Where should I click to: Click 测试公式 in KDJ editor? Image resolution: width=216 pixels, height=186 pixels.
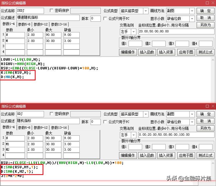pyautogui.click(x=205, y=156)
